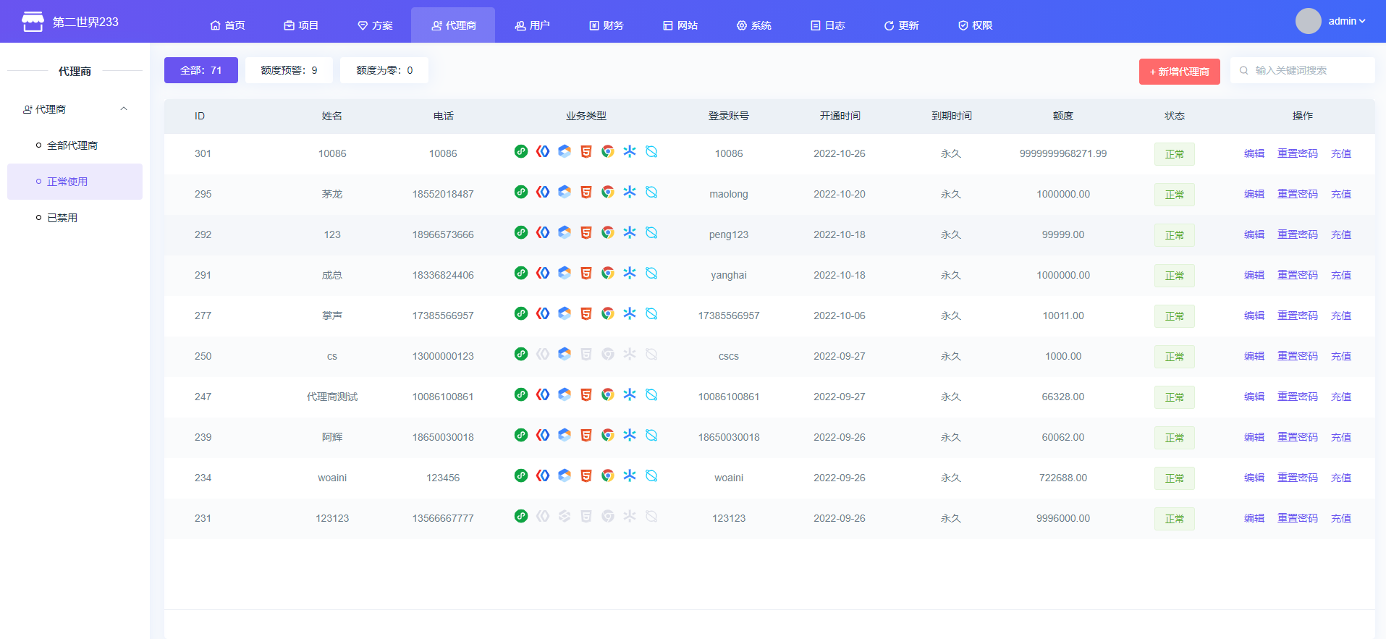Click the WeChat mini program icon in row 301

pos(521,151)
